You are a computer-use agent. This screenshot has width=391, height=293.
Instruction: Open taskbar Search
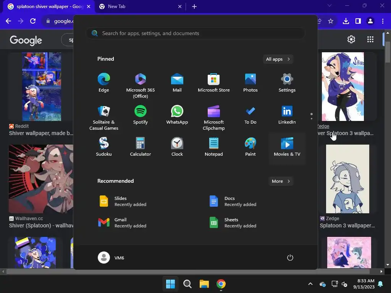pos(187,284)
